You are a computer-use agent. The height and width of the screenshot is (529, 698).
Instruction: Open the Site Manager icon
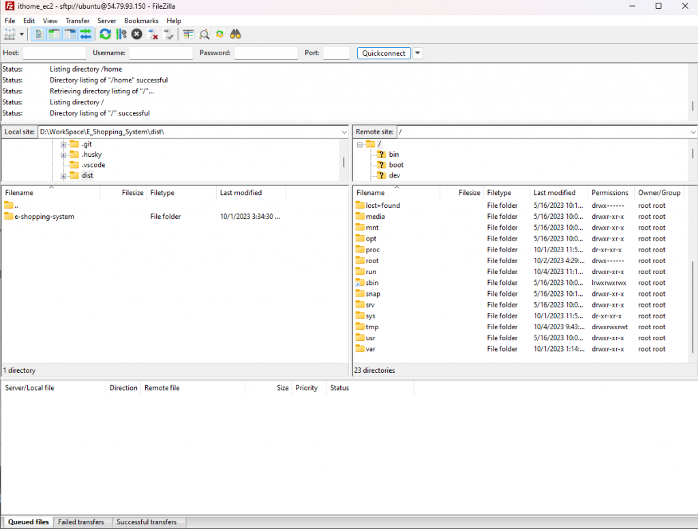coord(10,34)
